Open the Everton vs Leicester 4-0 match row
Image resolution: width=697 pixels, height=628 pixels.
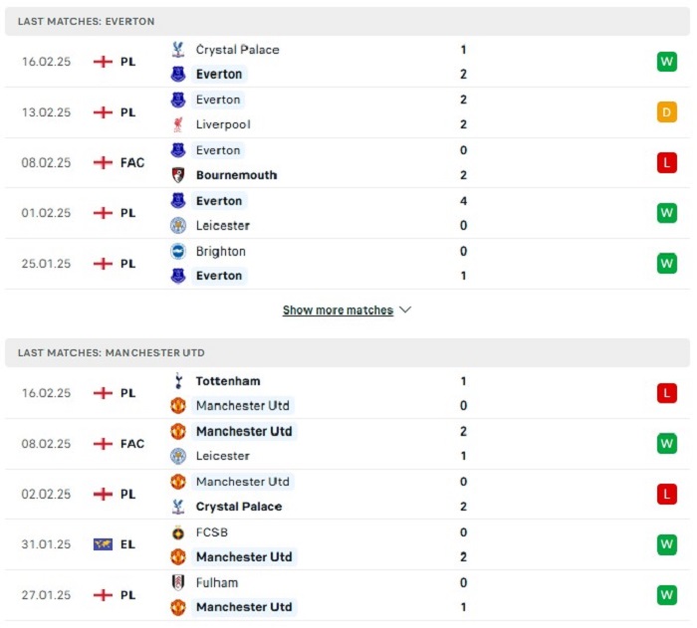pyautogui.click(x=348, y=213)
